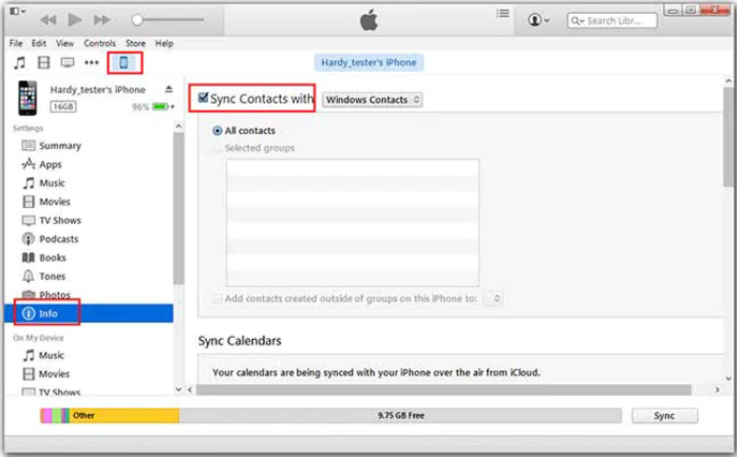Choose the Selected groups radio option
The image size is (737, 457).
[217, 148]
